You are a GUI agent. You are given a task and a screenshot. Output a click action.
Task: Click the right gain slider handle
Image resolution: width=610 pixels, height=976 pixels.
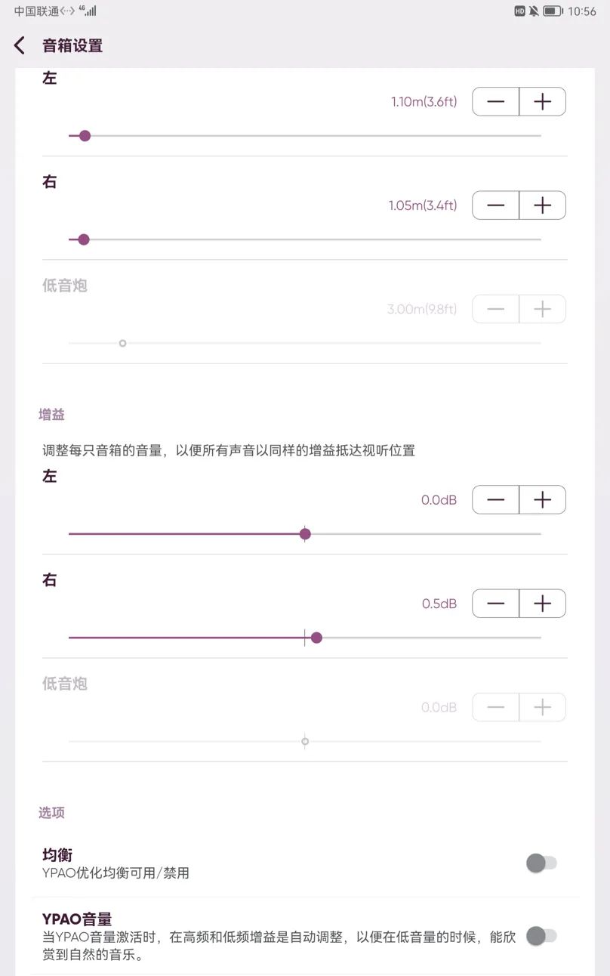pos(316,638)
